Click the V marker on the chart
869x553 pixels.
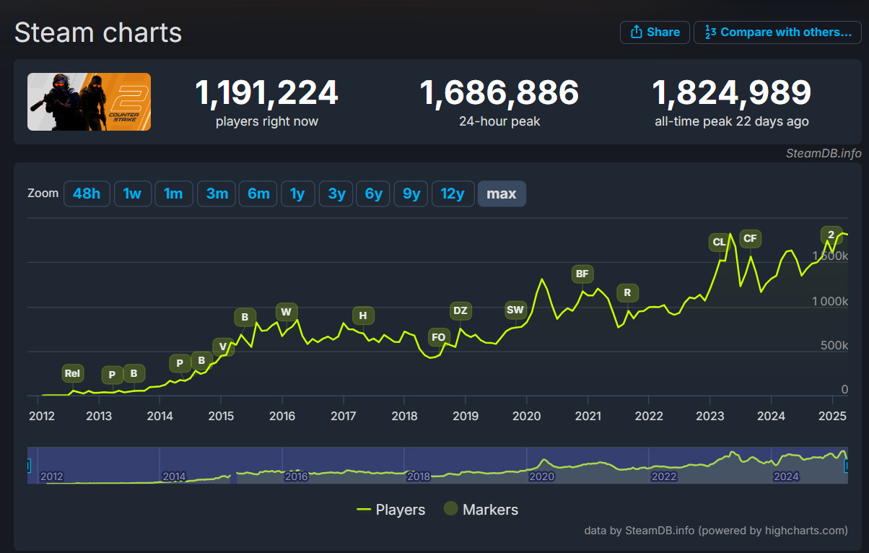click(x=223, y=347)
